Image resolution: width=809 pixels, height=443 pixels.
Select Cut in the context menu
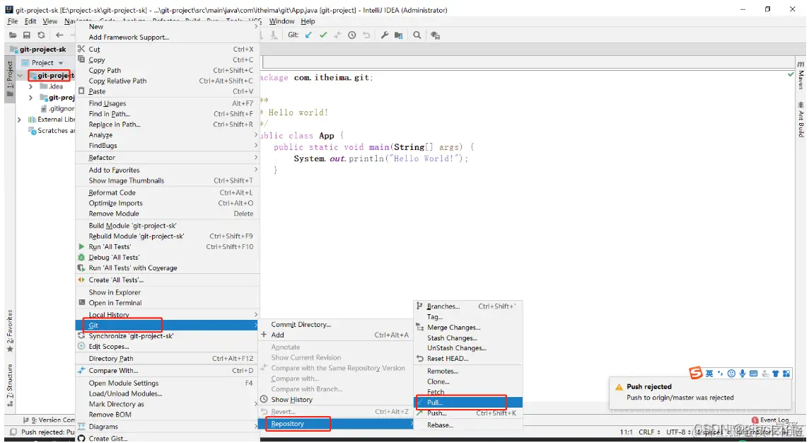click(167, 49)
